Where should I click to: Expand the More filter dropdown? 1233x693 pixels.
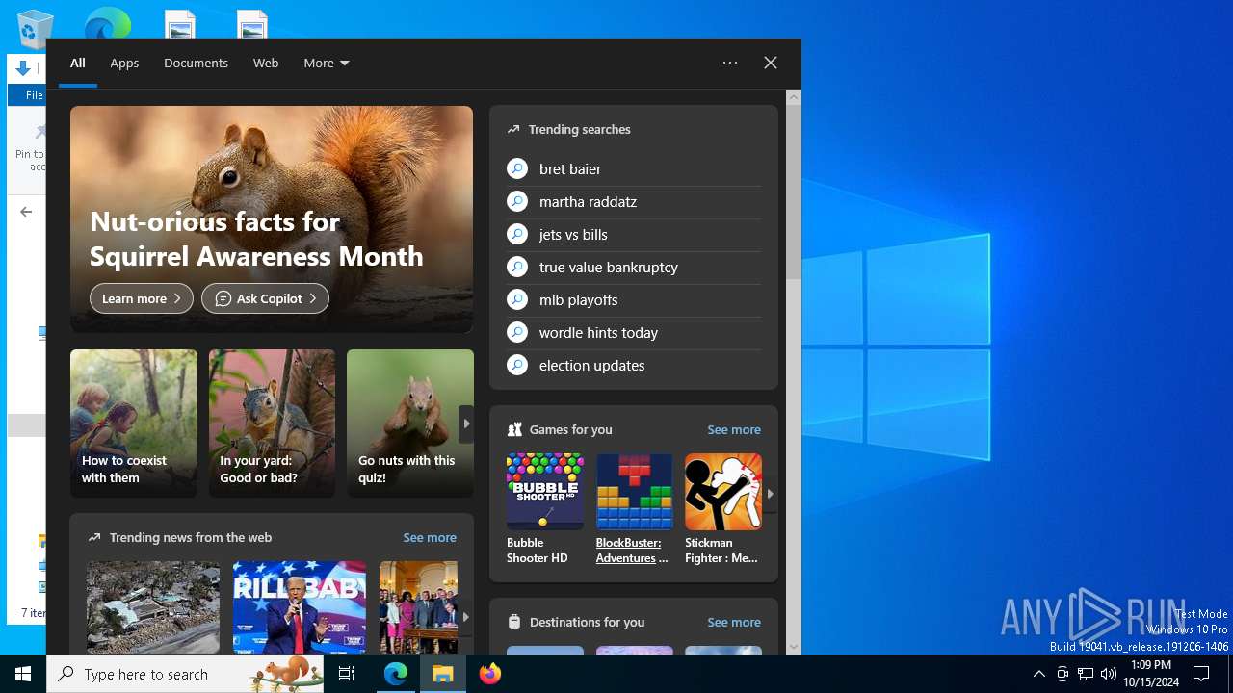327,63
